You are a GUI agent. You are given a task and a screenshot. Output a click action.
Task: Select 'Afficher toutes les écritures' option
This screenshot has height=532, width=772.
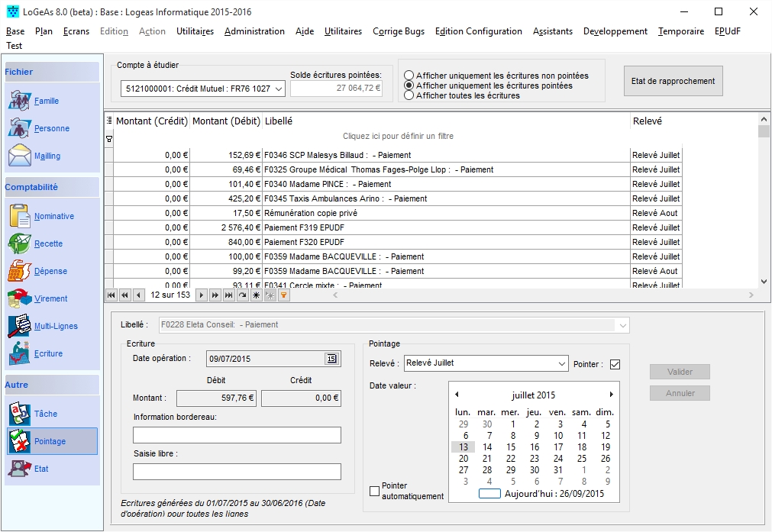point(409,95)
